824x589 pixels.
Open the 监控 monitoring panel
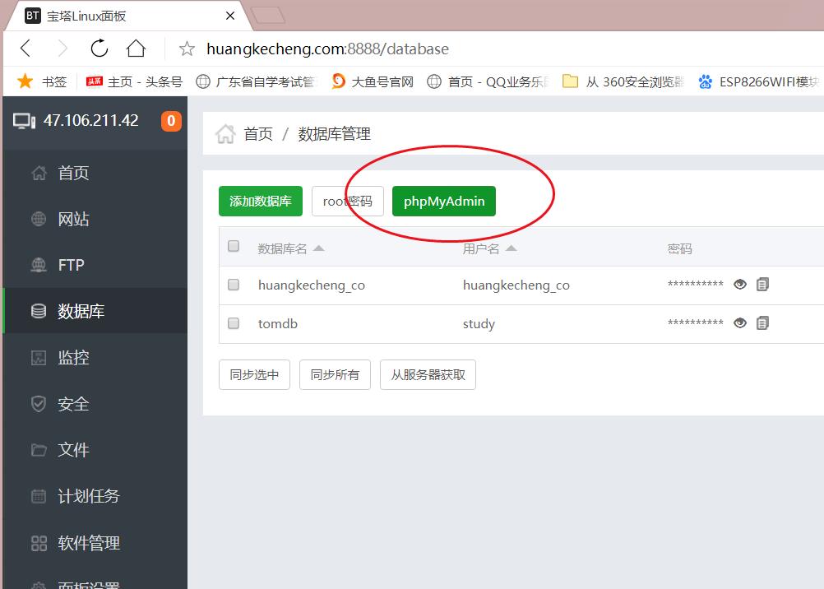[x=74, y=357]
